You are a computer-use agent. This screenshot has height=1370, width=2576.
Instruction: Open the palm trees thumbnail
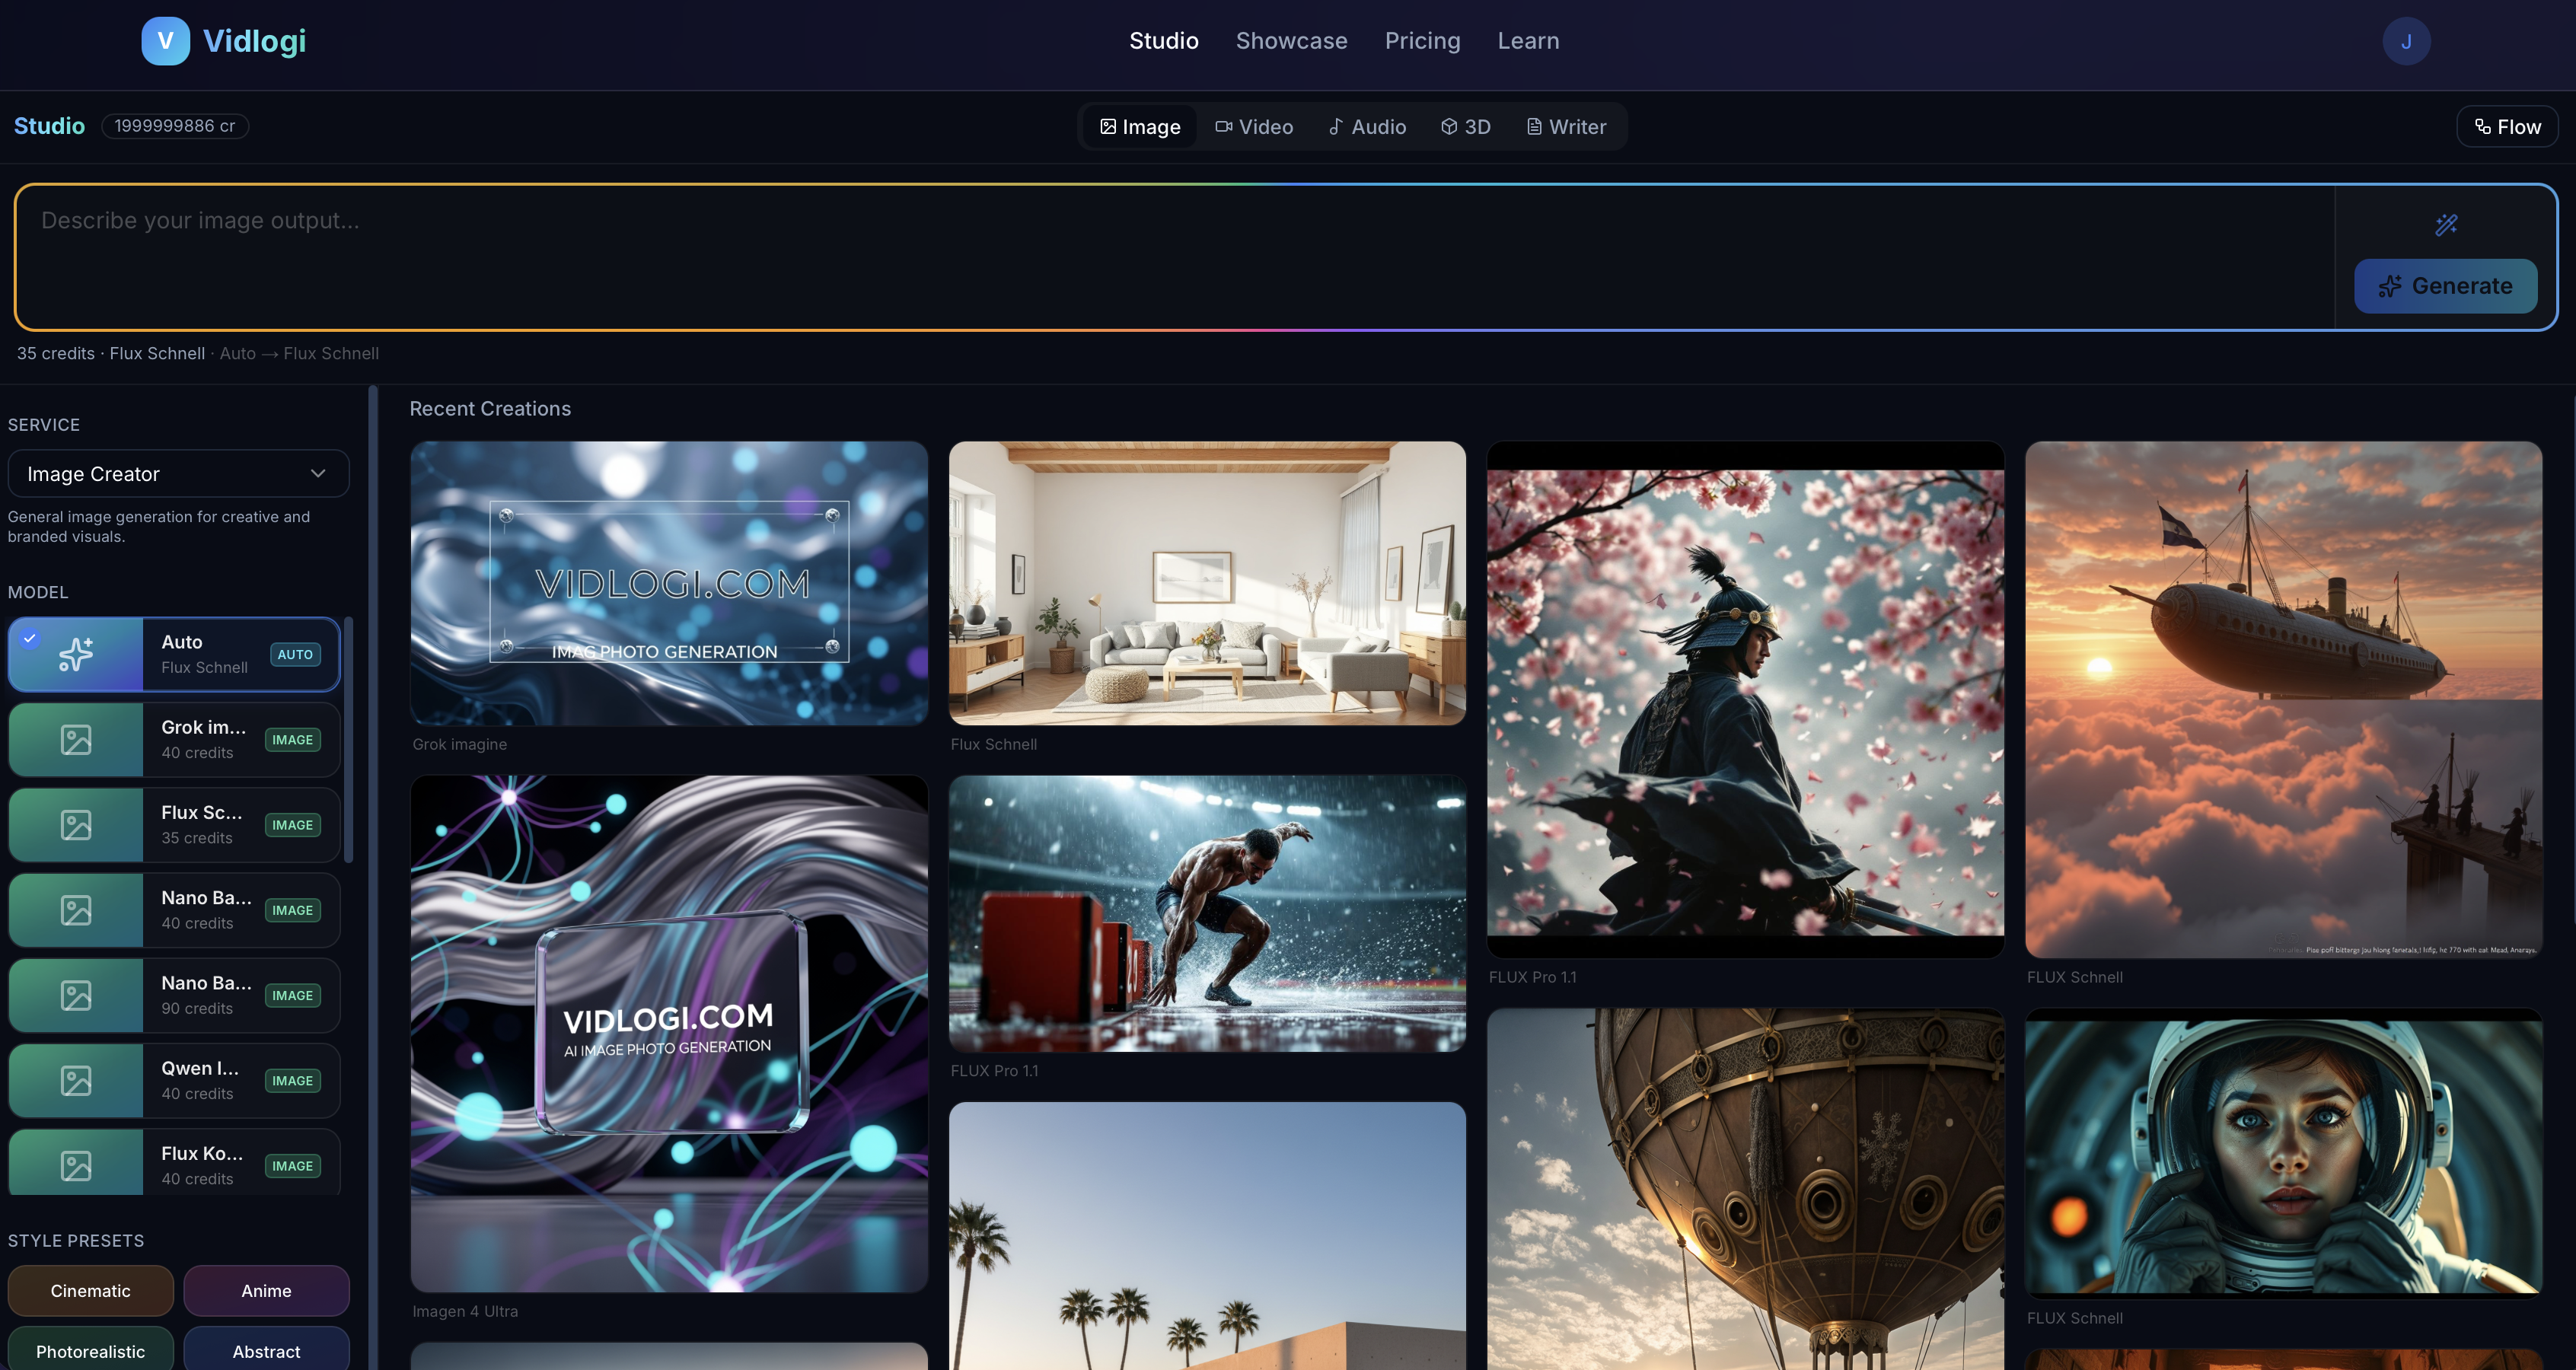[1207, 1236]
